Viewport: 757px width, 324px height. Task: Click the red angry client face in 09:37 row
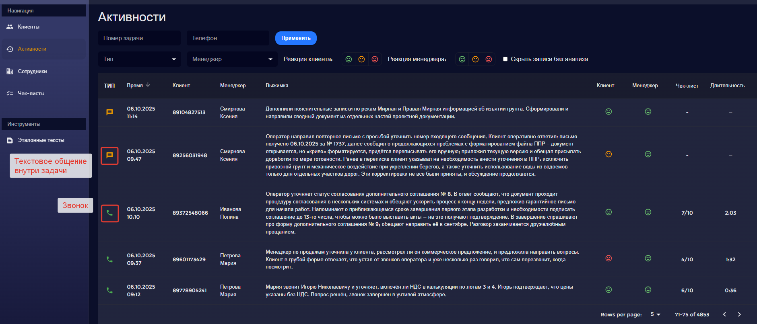tap(608, 258)
